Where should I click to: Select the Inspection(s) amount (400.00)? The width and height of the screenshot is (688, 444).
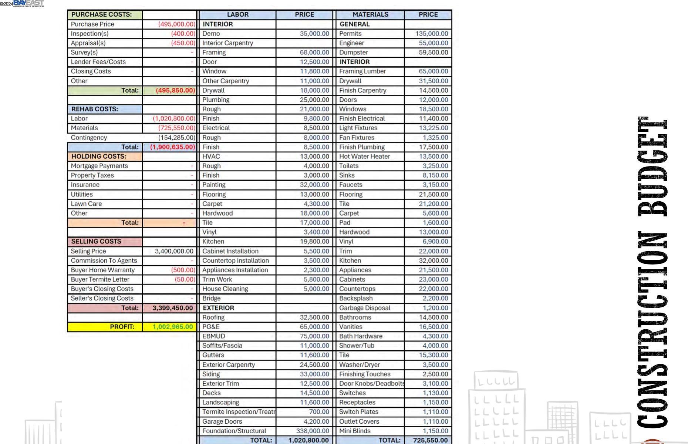click(183, 34)
